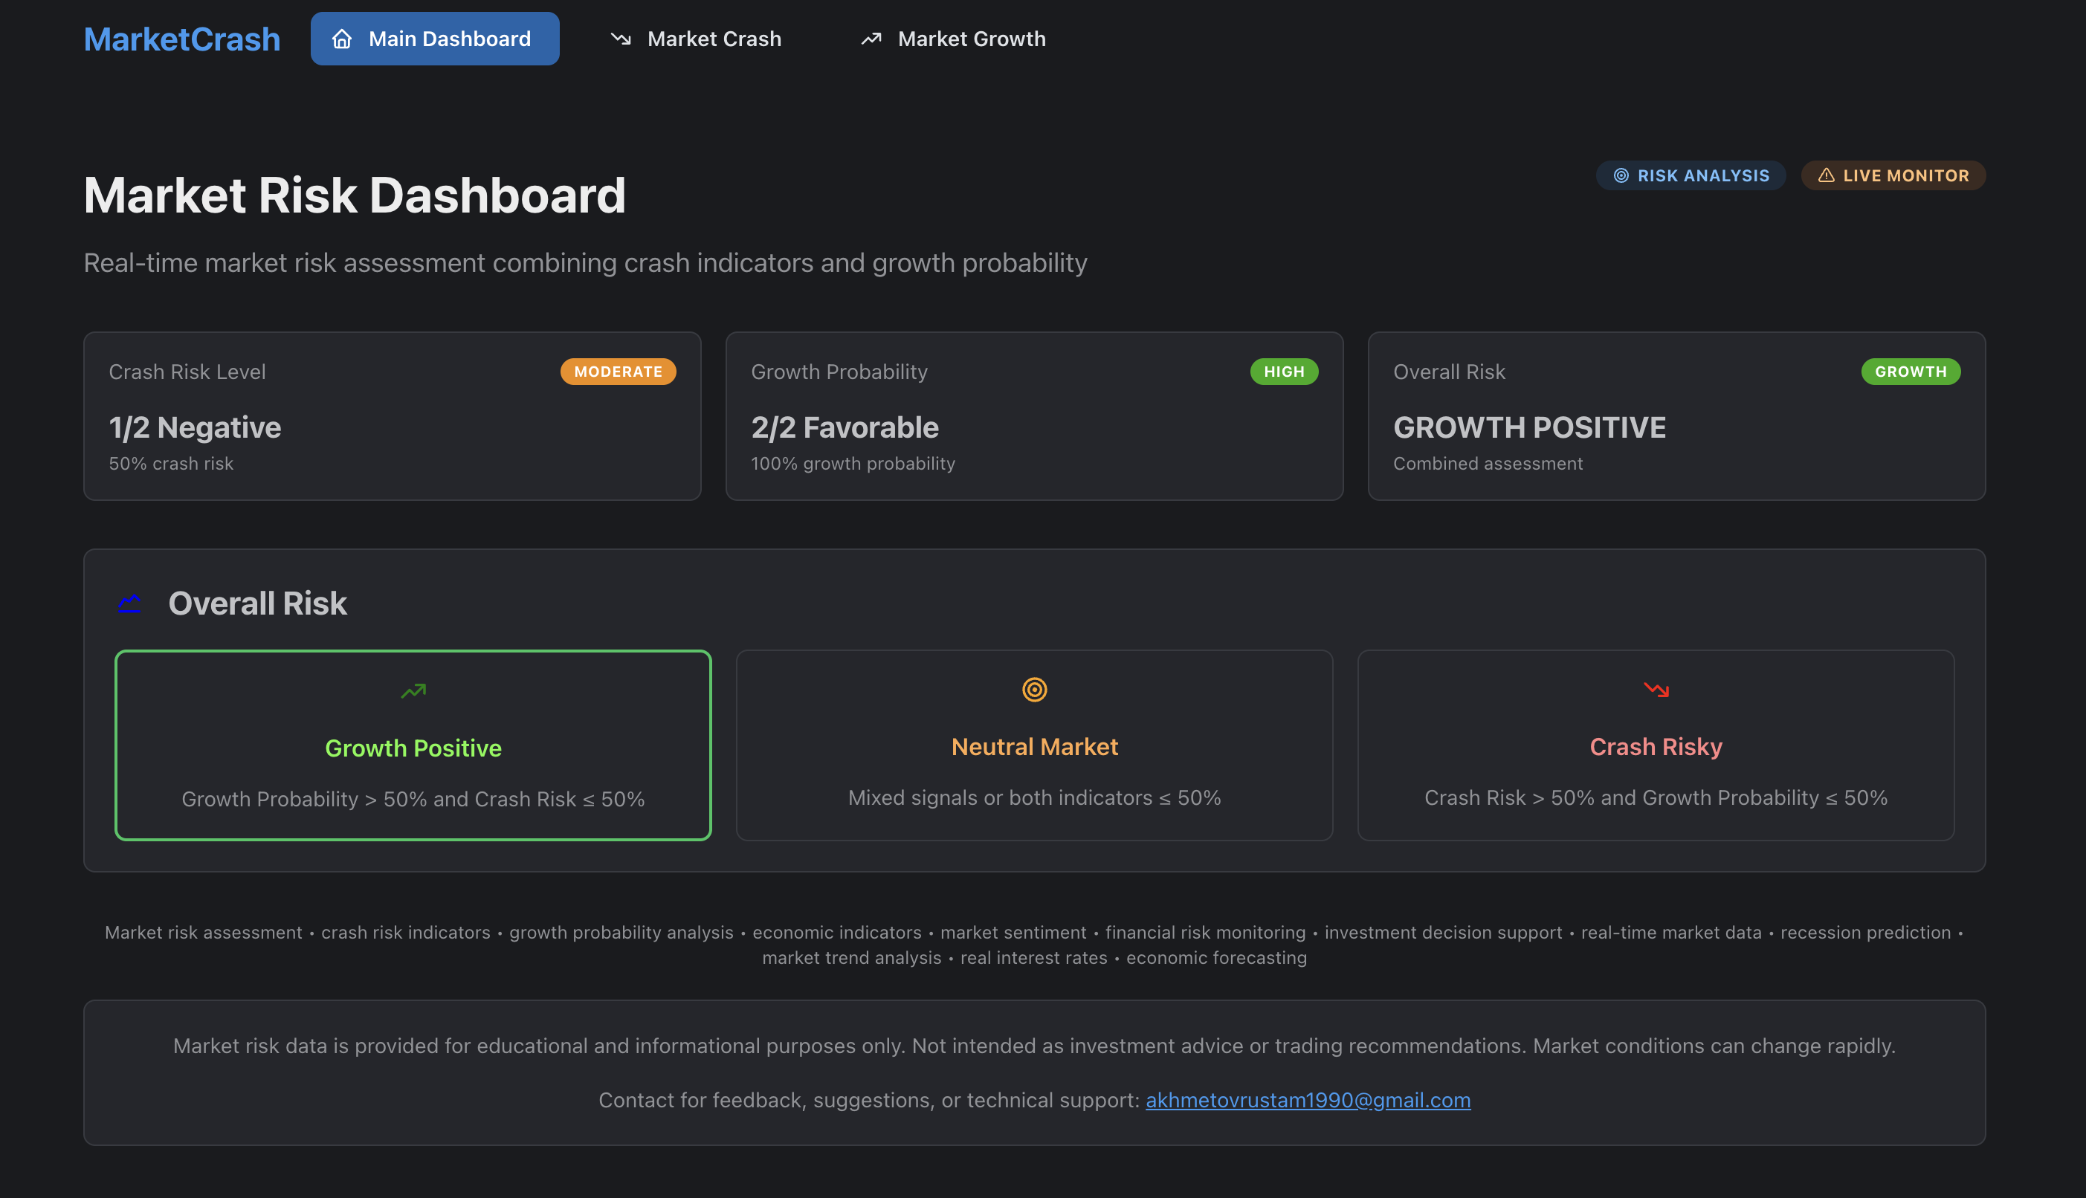
Task: Click the warning icon on LIVE MONITOR badge
Action: pos(1827,175)
